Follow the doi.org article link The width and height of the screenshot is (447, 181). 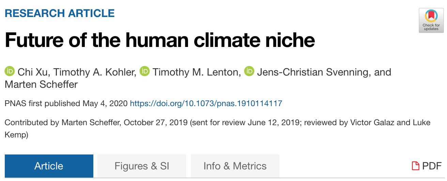[x=206, y=103]
